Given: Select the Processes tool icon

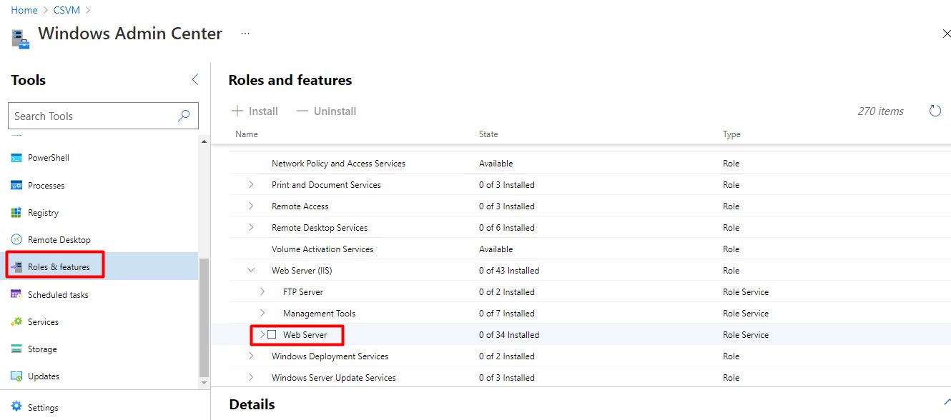Looking at the screenshot, I should click(x=16, y=185).
